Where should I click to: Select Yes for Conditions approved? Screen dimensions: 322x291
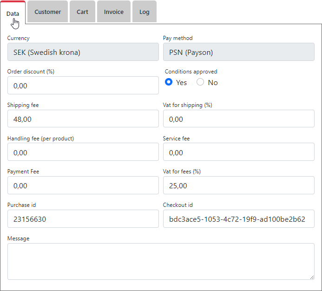point(169,82)
